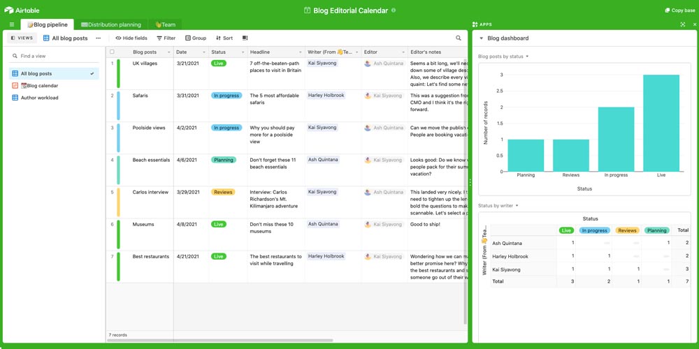Click Copy base button
The width and height of the screenshot is (699, 349).
pos(680,10)
